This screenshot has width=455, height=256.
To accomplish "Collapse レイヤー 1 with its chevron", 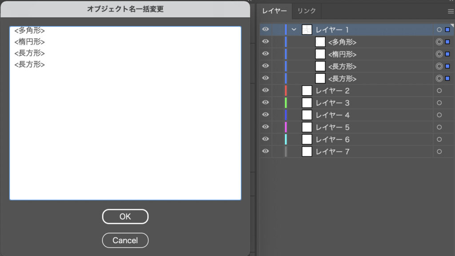I will tap(294, 30).
